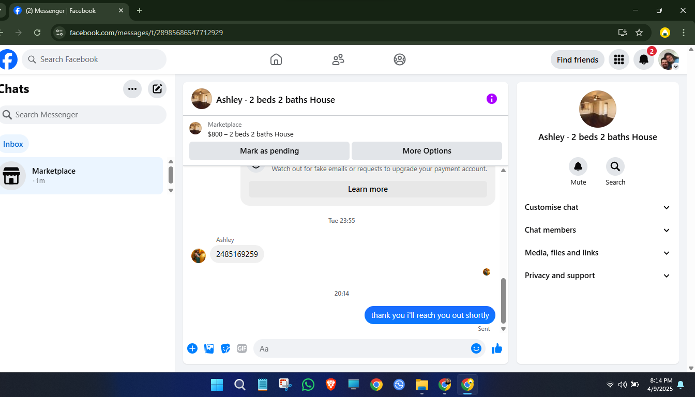The width and height of the screenshot is (695, 397).
Task: Open the Facebook home icon
Action: (x=276, y=59)
